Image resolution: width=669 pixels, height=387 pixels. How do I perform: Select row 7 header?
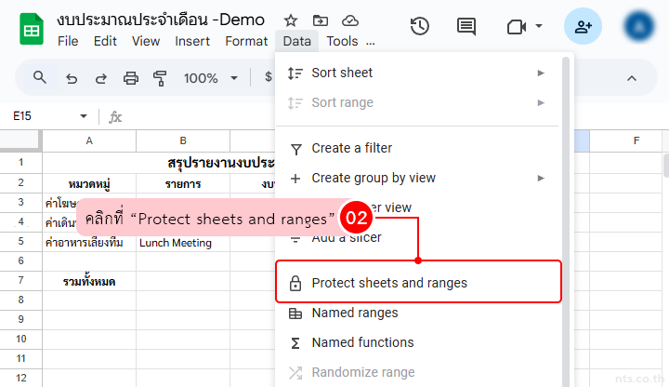point(20,280)
